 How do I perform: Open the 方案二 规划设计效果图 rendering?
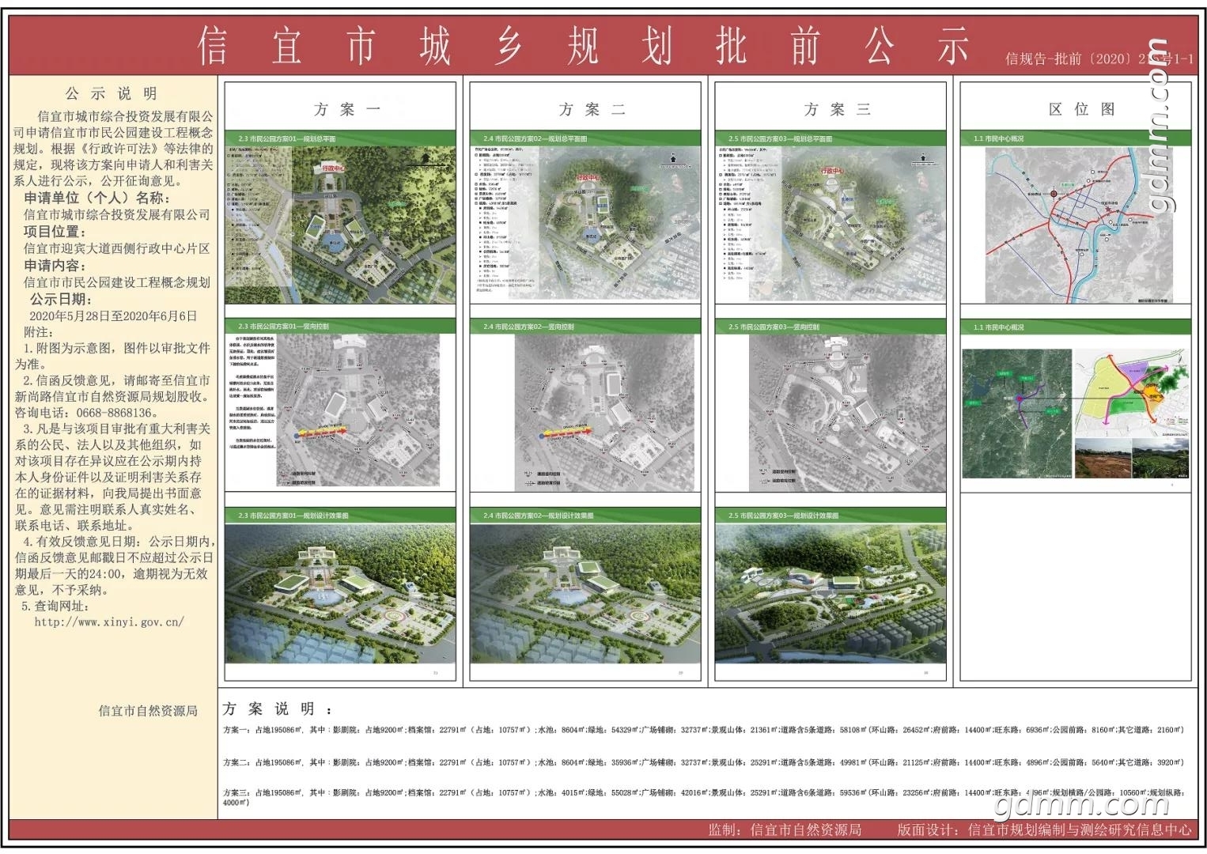click(x=585, y=593)
